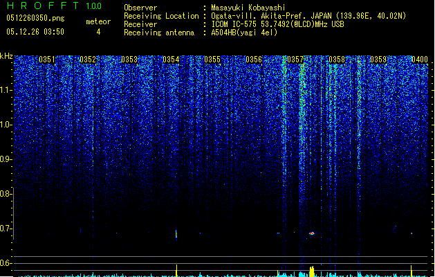Select observer name Masayuki Kobayashi
435x277 pixels.
(x=248, y=8)
